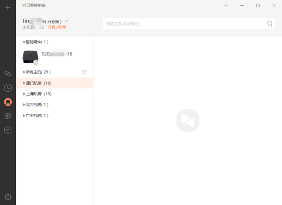The image size is (282, 205).
Task: Click the 升级/续费 upgrade link
Action: click(x=56, y=27)
